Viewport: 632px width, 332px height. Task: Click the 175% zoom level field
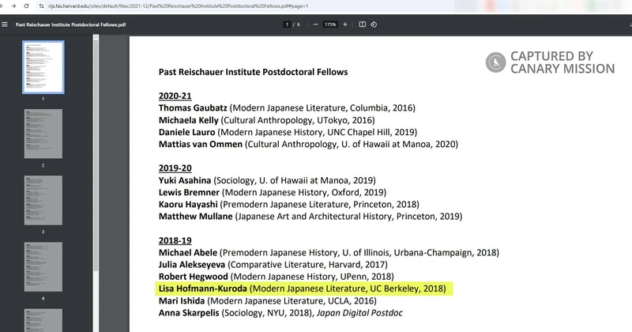330,25
